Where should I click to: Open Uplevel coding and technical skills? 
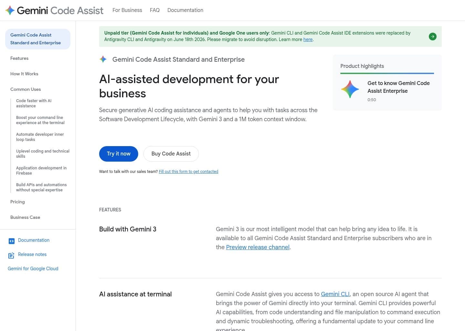click(43, 154)
